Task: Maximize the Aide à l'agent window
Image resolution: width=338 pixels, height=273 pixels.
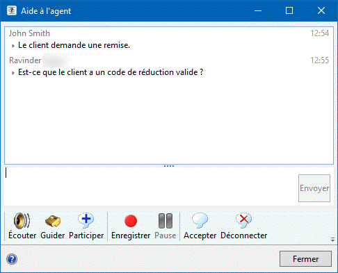Action: (x=289, y=10)
